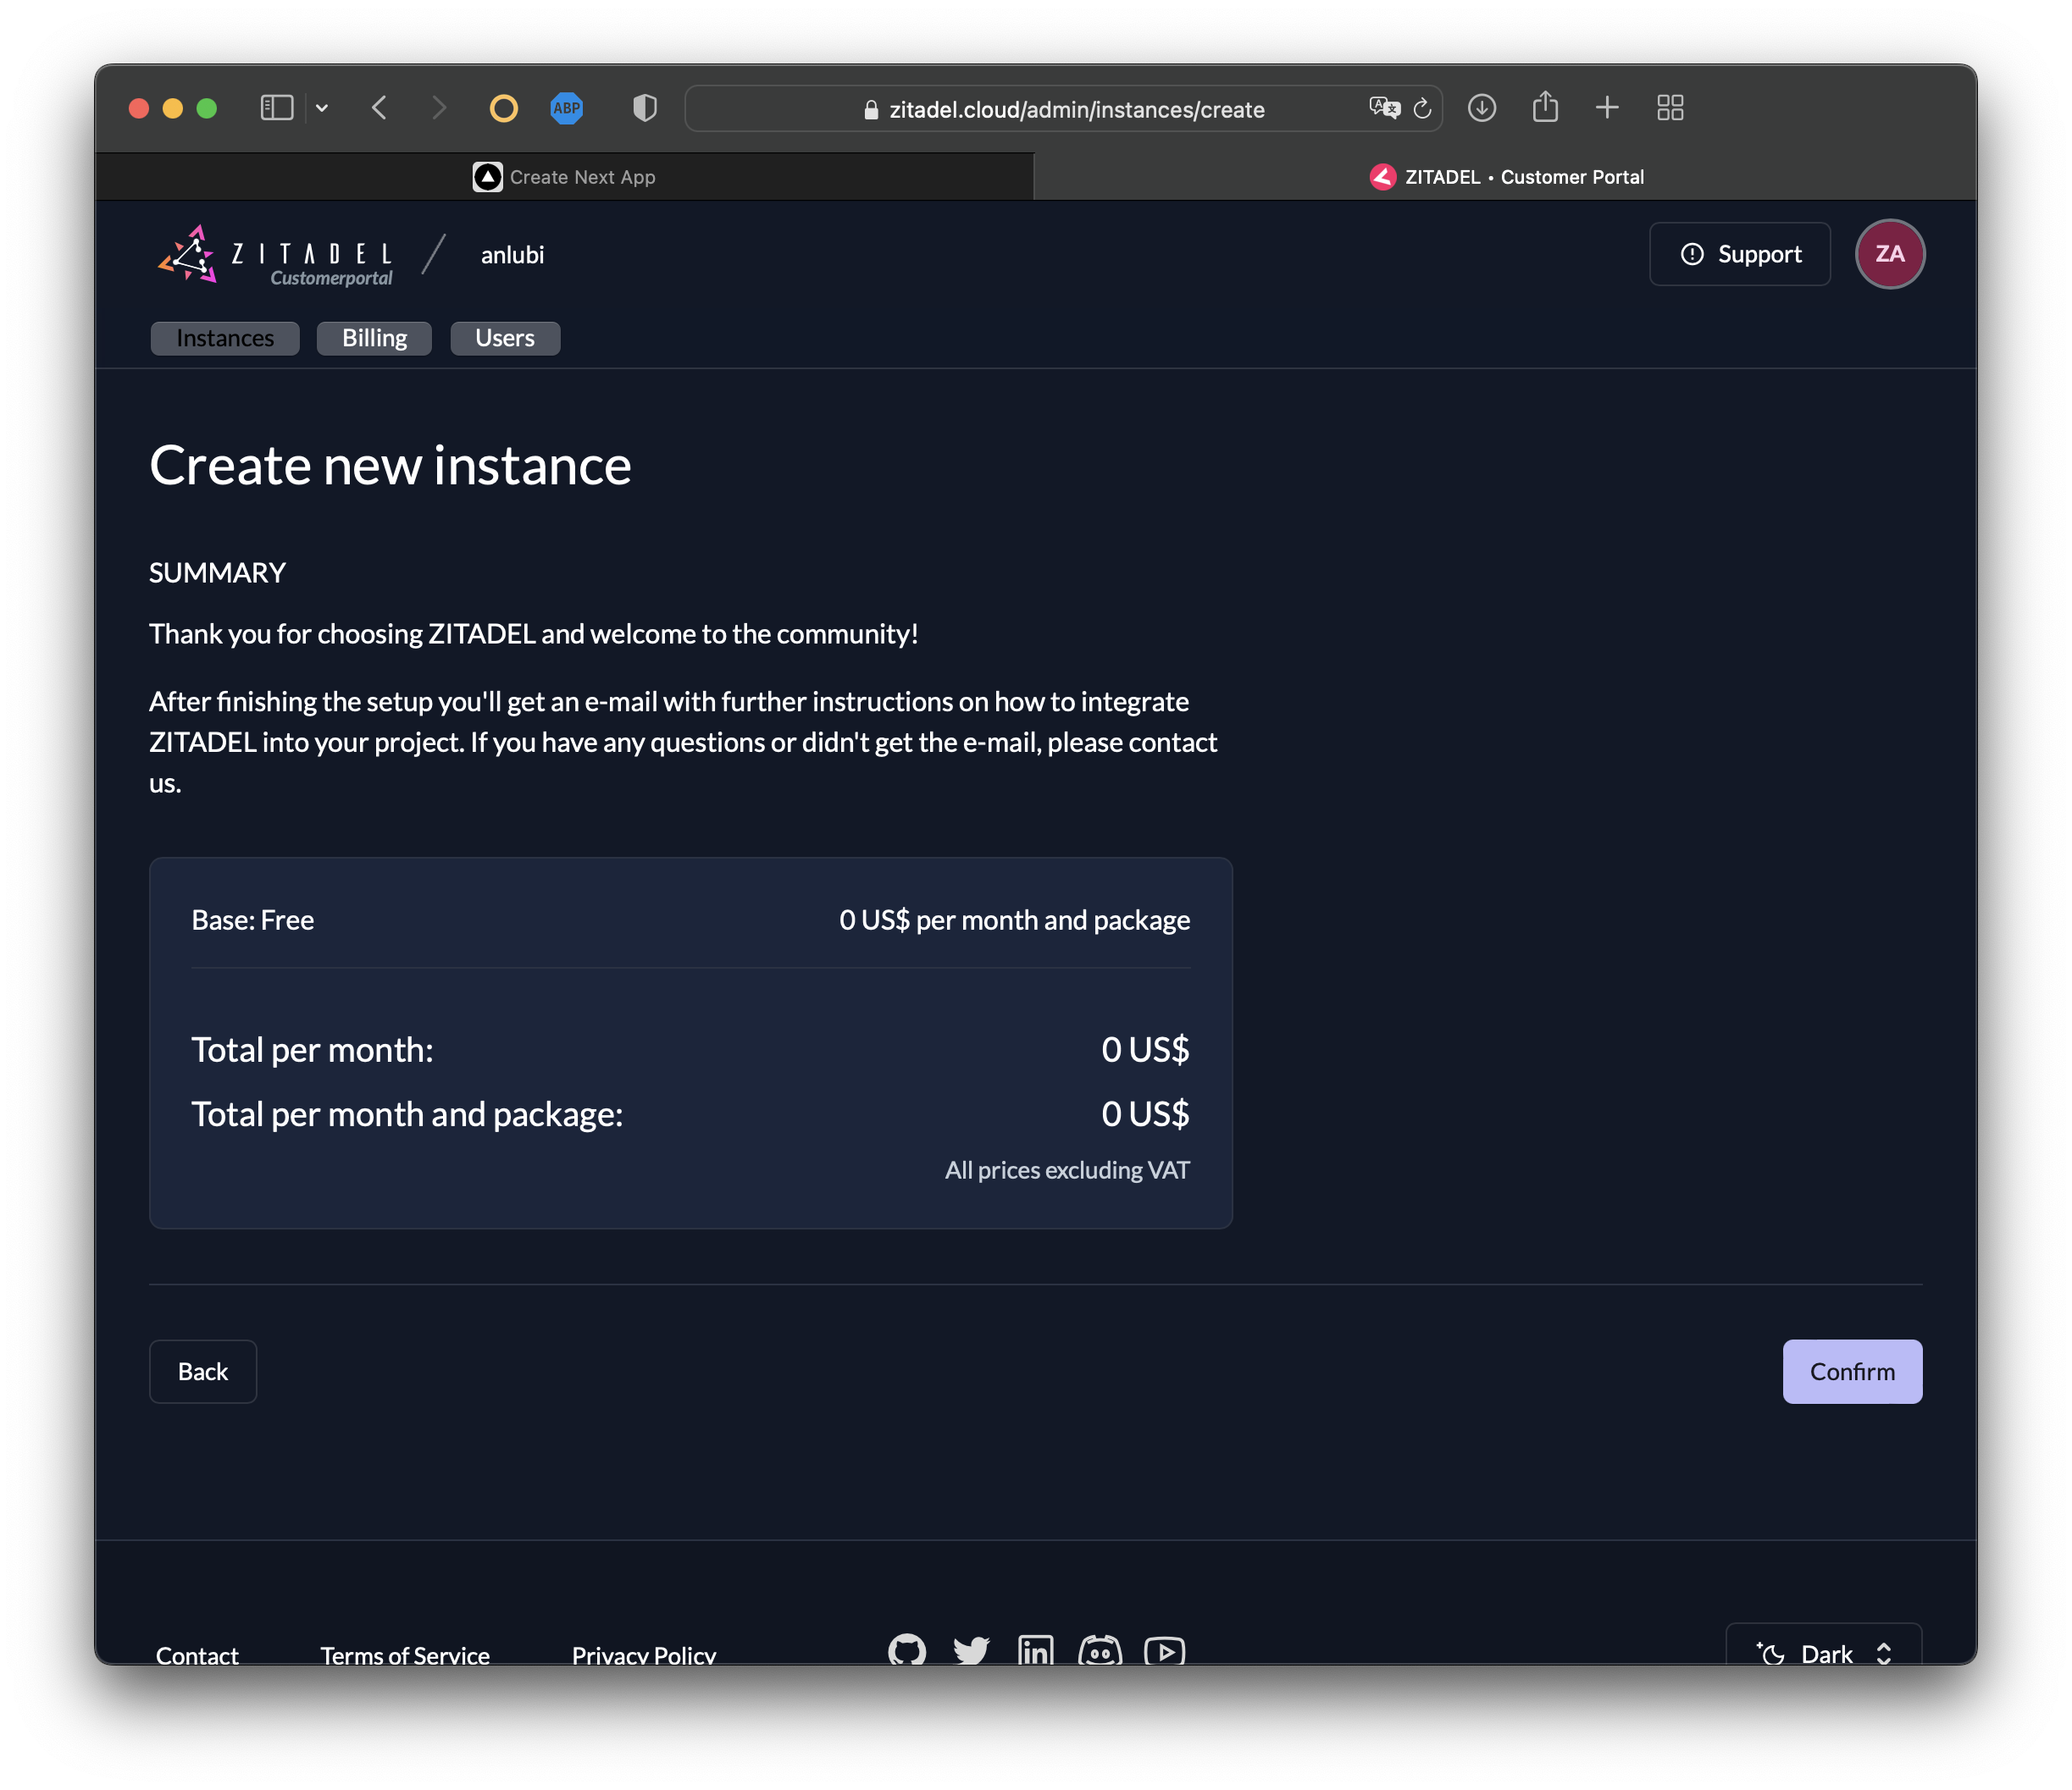Screen dimensions: 2072x1790
Task: Open the Twitter footer icon
Action: click(971, 1650)
